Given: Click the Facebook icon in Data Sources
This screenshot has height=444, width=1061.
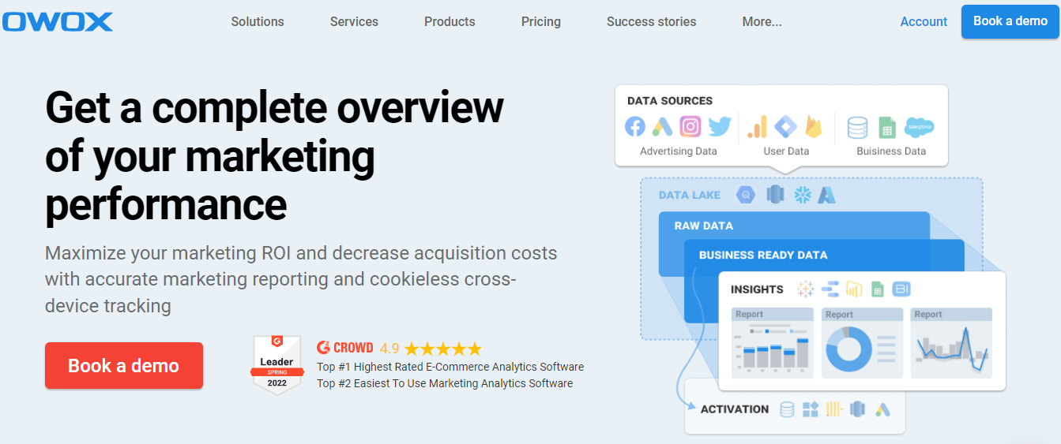Looking at the screenshot, I should coord(635,127).
